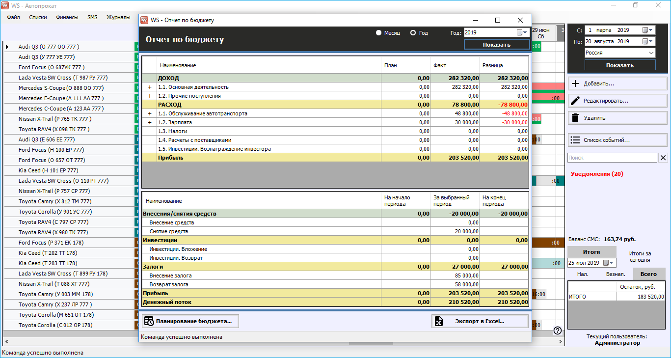
Task: Click the Поиск search field
Action: [x=612, y=158]
